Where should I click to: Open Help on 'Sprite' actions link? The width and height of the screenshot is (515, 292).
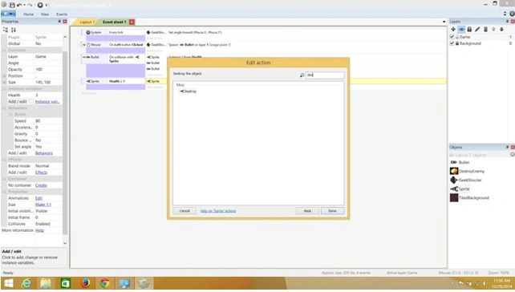pyautogui.click(x=218, y=211)
